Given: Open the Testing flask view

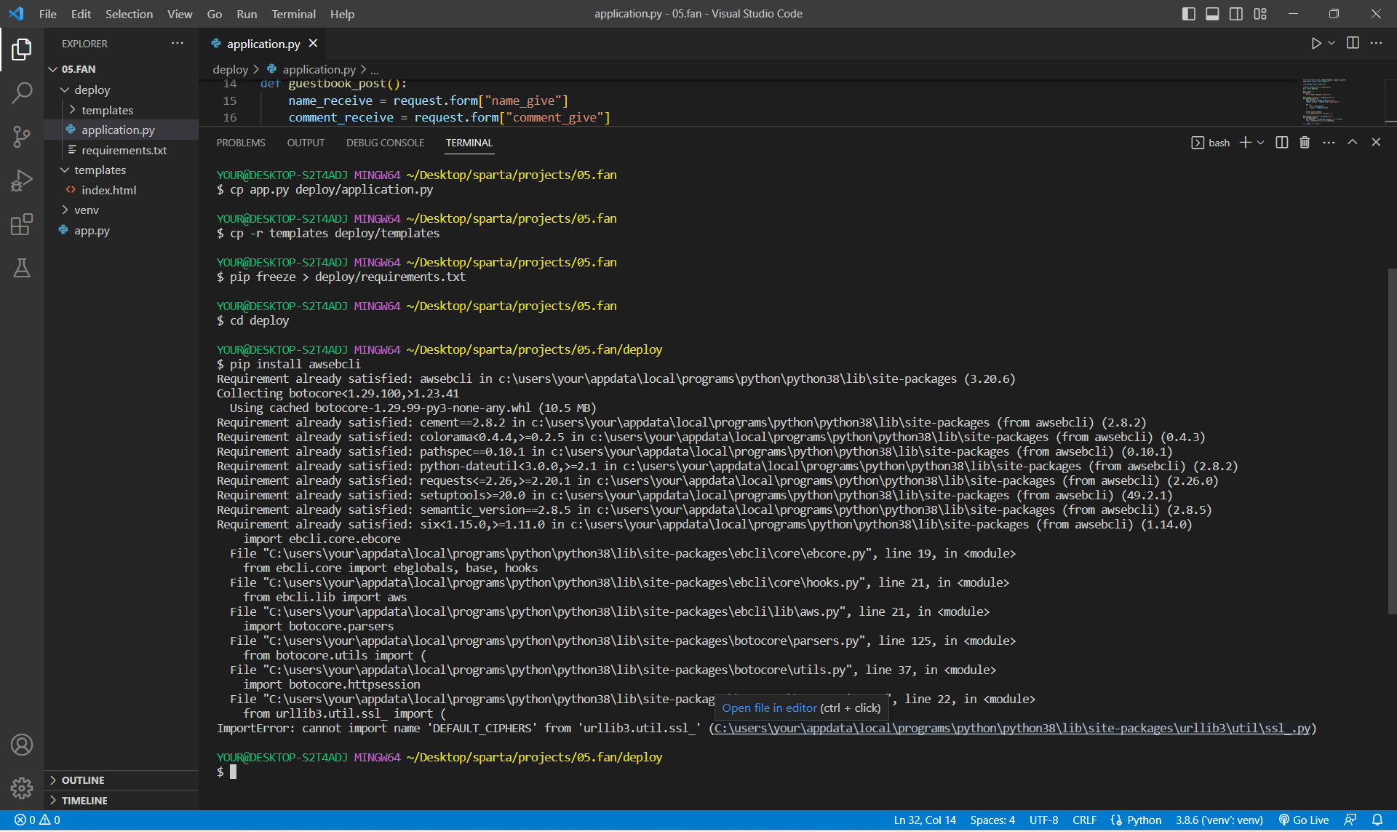Looking at the screenshot, I should (x=22, y=268).
